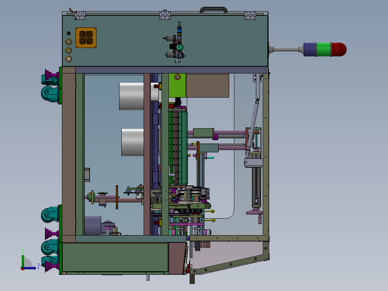Pick the black hex bolt above orange rings
The width and height of the screenshot is (388, 291).
coord(69,33)
